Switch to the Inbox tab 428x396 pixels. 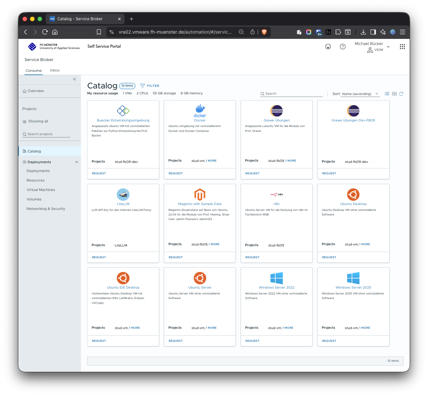(55, 71)
